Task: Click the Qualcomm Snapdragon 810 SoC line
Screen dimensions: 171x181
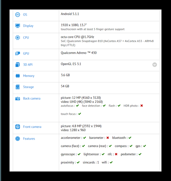Action: tap(107, 43)
